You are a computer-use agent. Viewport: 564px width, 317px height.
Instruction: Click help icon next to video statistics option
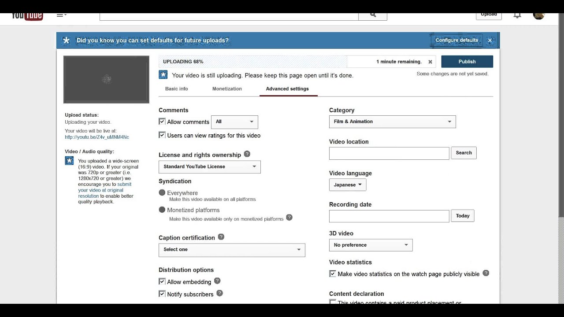tap(486, 273)
